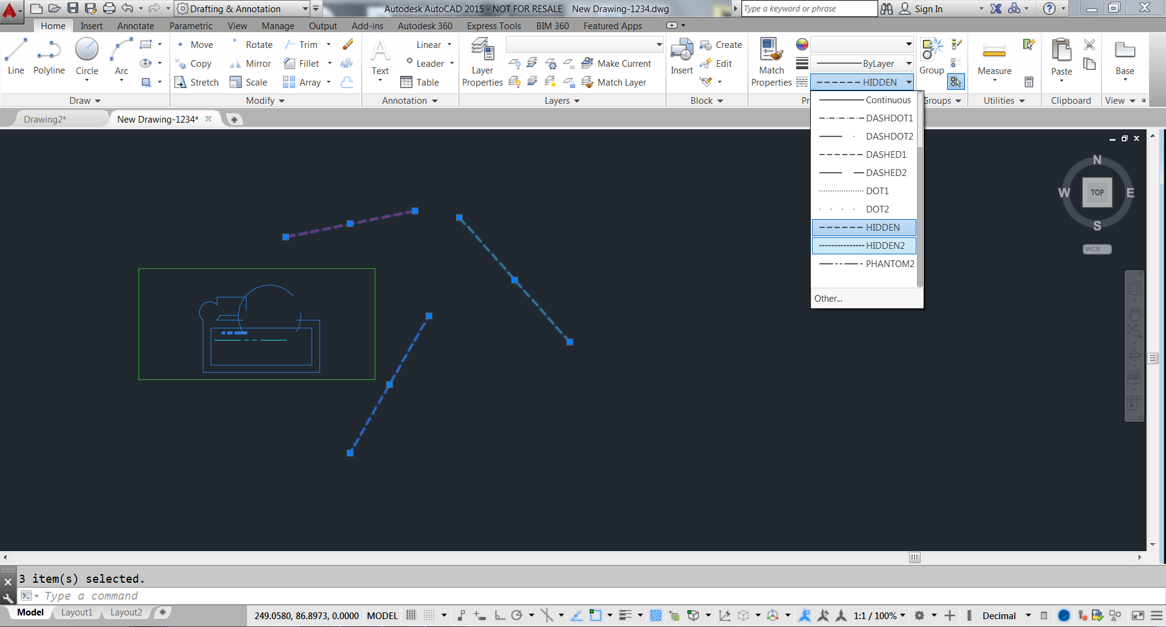Click the Group objects icon
The width and height of the screenshot is (1166, 627).
tap(932, 56)
